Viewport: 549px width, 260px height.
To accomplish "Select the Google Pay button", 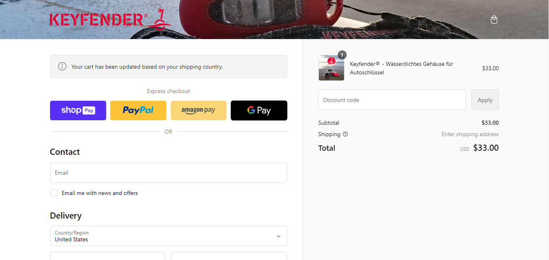I will pos(259,110).
